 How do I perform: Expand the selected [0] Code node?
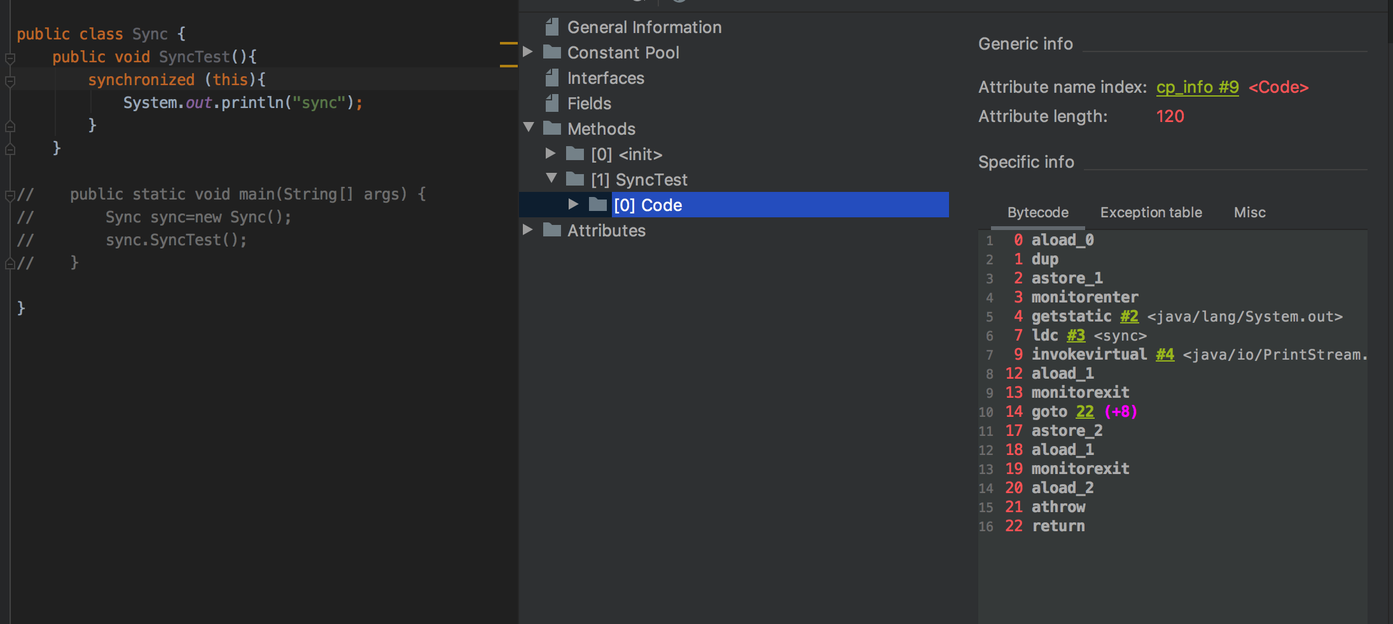tap(573, 204)
